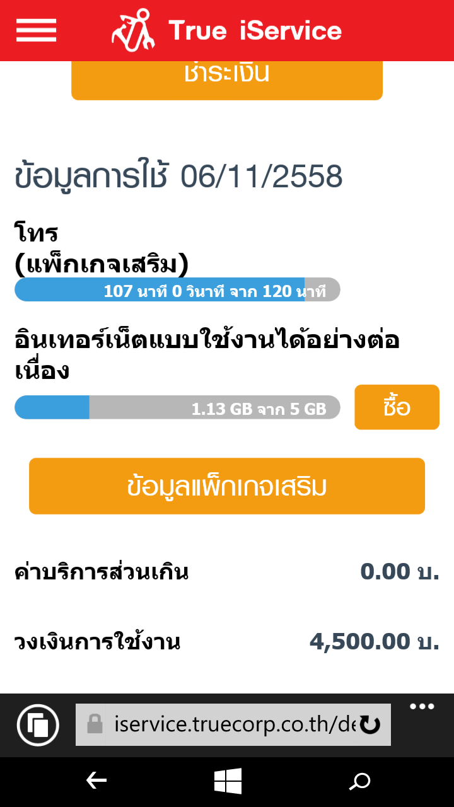Tap the True iService header title
Screen dimensions: 454x807
tap(255, 30)
